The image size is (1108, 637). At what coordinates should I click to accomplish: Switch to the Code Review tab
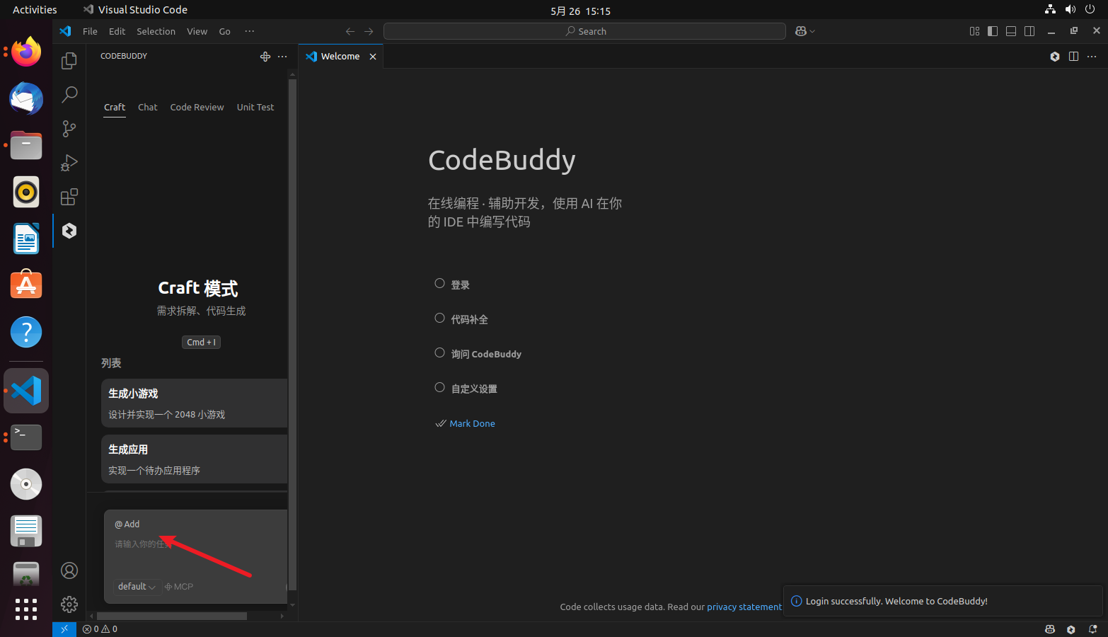coord(197,108)
